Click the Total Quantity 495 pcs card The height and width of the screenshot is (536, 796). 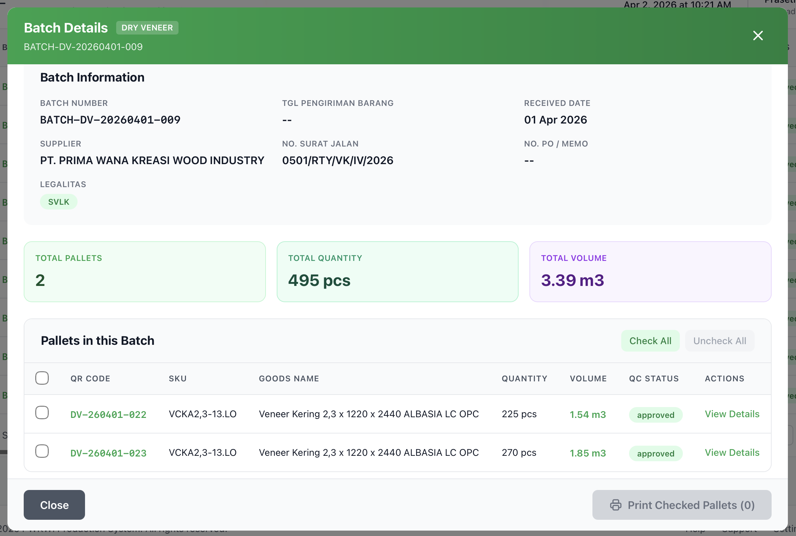(x=397, y=272)
